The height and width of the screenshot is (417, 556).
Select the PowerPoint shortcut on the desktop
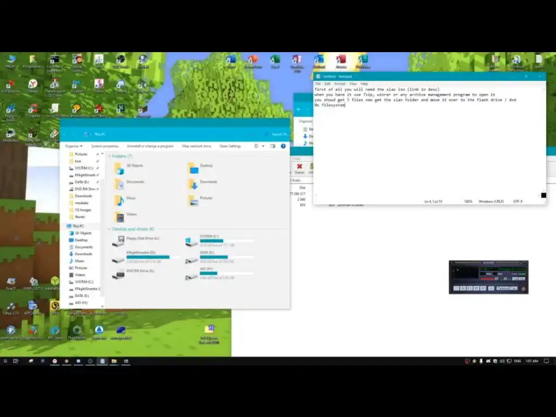click(x=253, y=61)
